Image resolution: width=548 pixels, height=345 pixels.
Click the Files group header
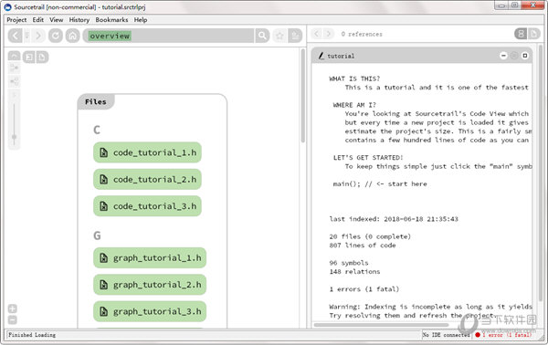[x=95, y=101]
